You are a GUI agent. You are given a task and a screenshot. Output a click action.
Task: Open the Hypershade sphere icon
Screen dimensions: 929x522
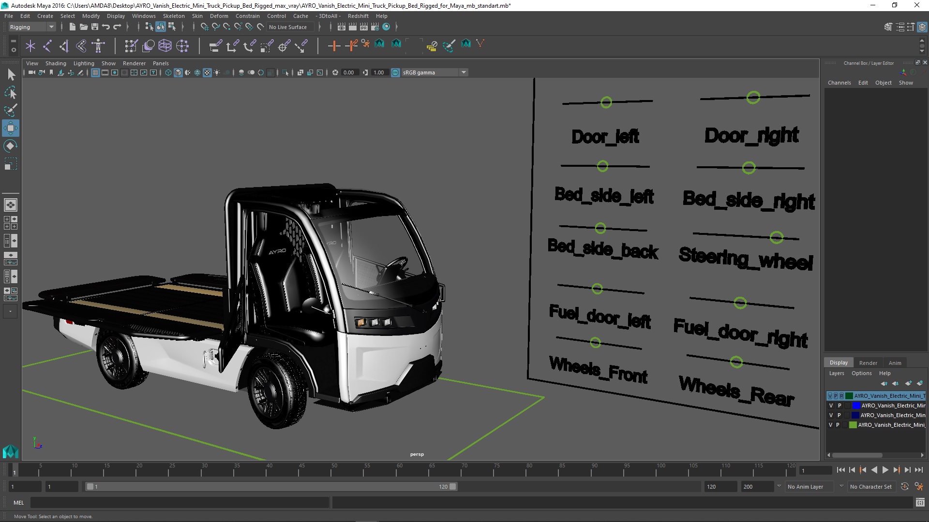pyautogui.click(x=386, y=27)
